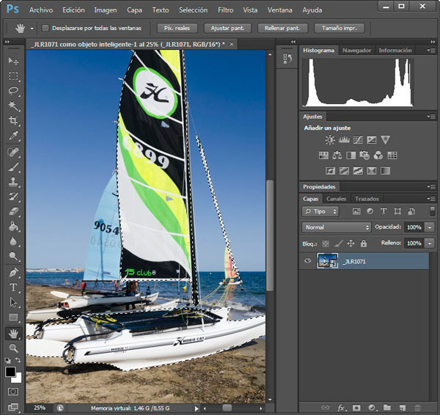Select the Rectangular Marquee tool
This screenshot has width=440, height=415.
coord(13,76)
